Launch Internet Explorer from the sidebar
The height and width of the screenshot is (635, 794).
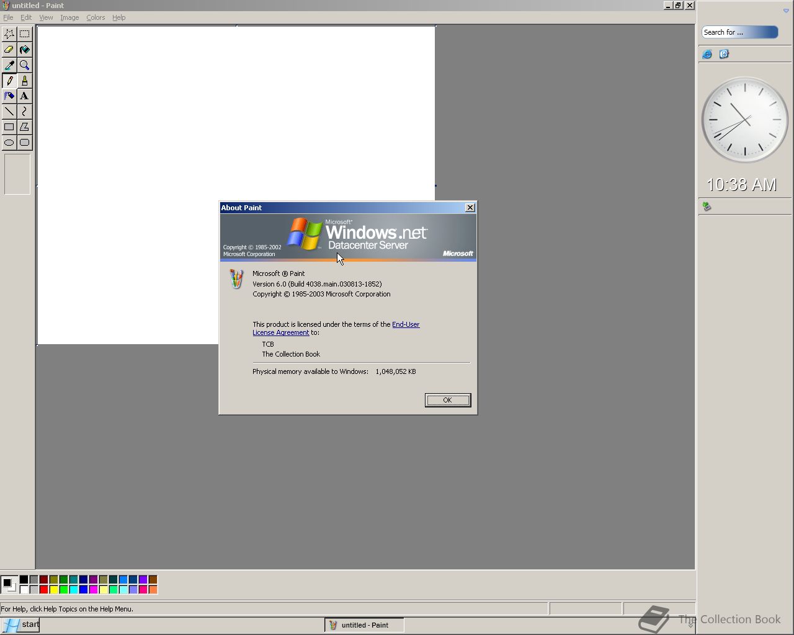coord(707,54)
